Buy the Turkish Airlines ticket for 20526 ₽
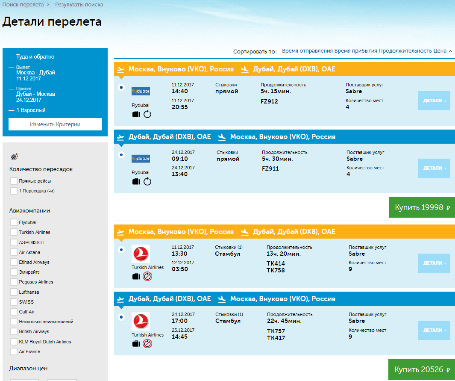 422,369
